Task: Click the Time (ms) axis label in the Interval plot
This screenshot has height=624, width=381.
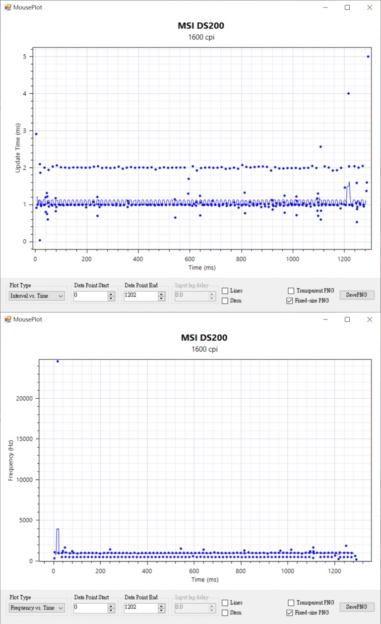Action: coord(202,268)
